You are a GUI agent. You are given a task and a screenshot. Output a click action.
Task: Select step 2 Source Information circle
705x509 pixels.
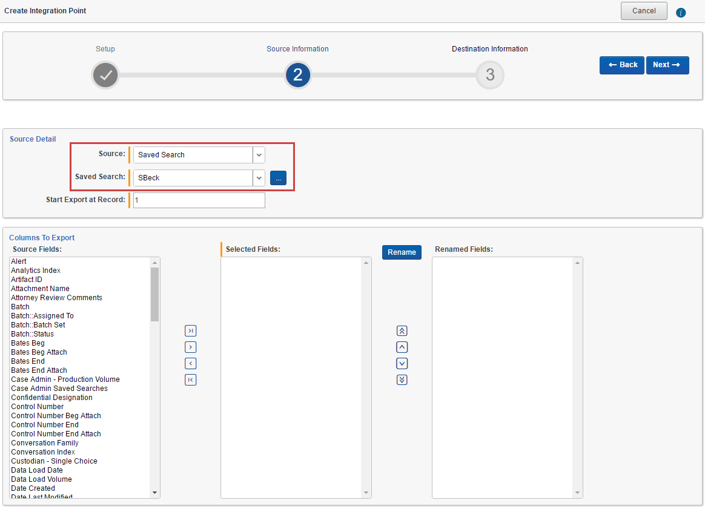(x=297, y=75)
